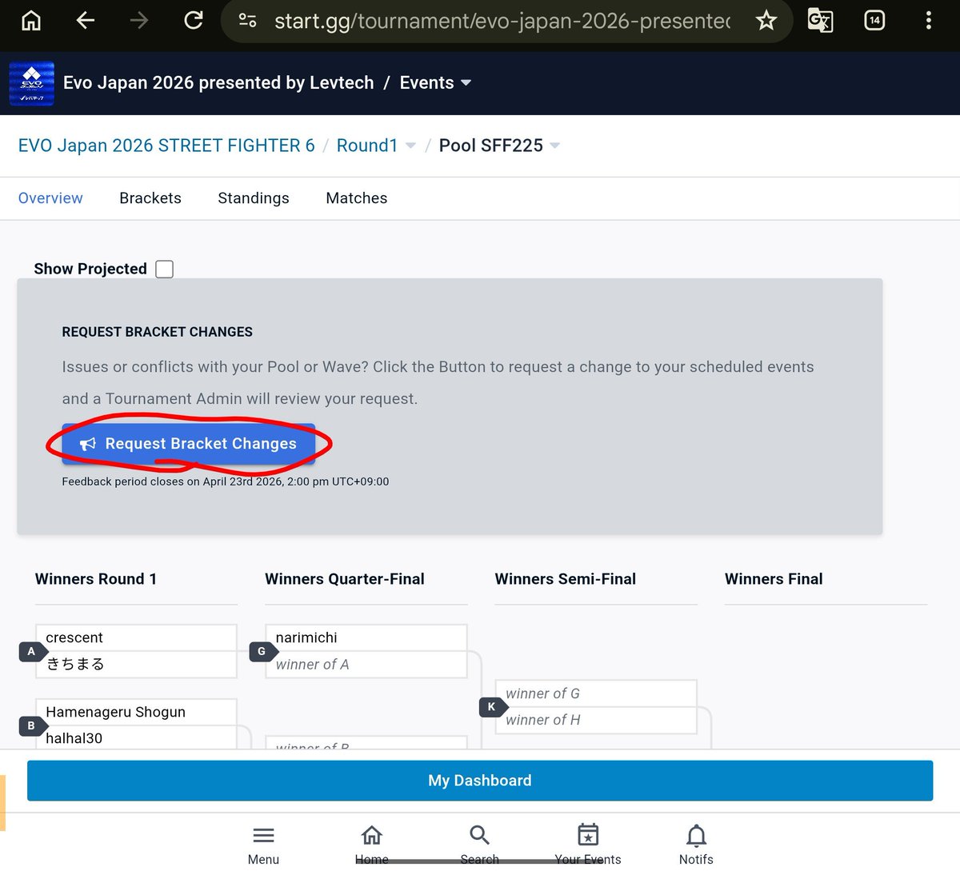The width and height of the screenshot is (960, 875).
Task: Click the feedback period closes date text
Action: (x=226, y=481)
